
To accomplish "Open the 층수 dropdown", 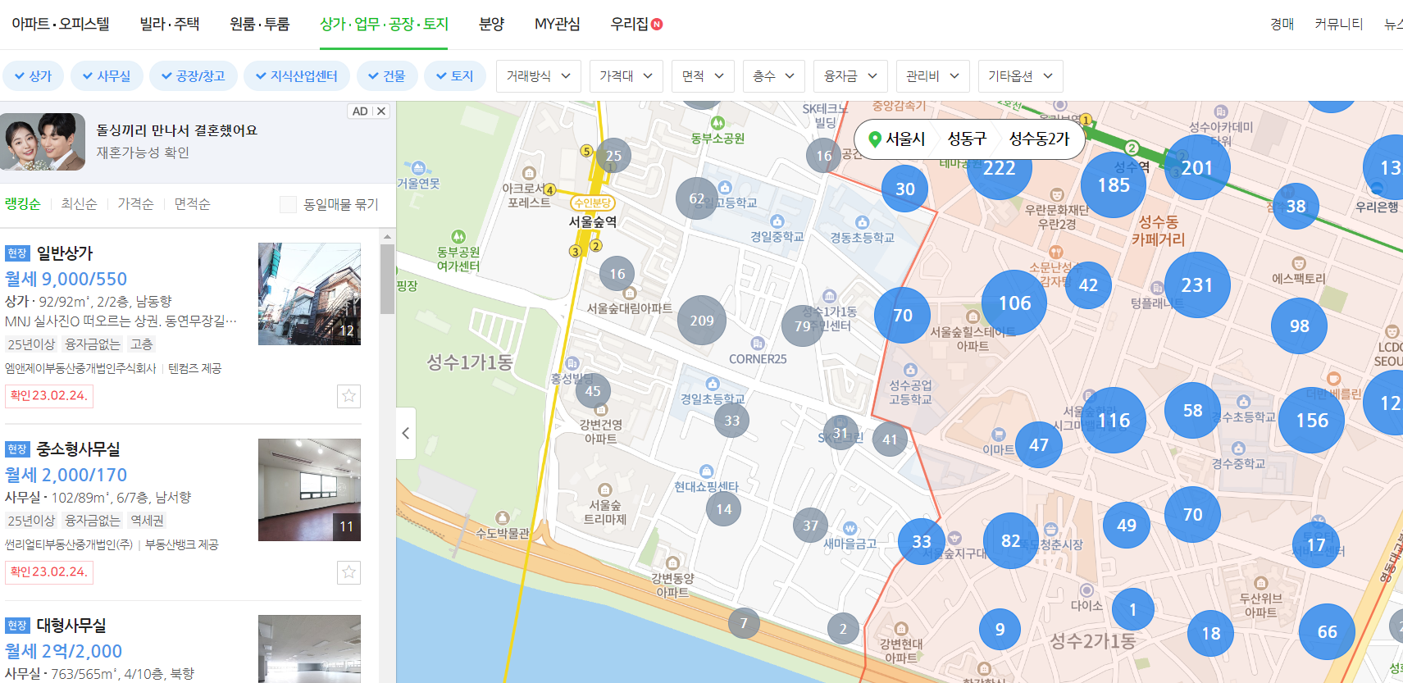I will click(774, 76).
